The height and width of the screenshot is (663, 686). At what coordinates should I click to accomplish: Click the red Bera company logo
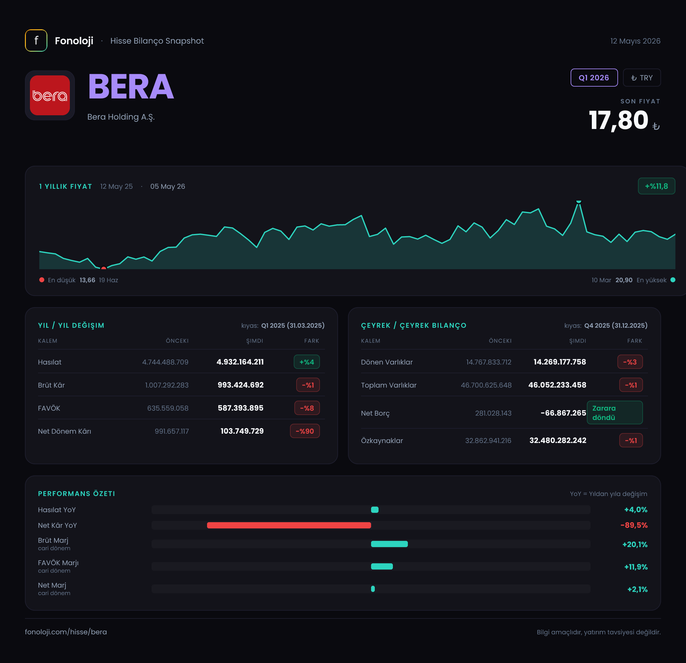pyautogui.click(x=50, y=95)
